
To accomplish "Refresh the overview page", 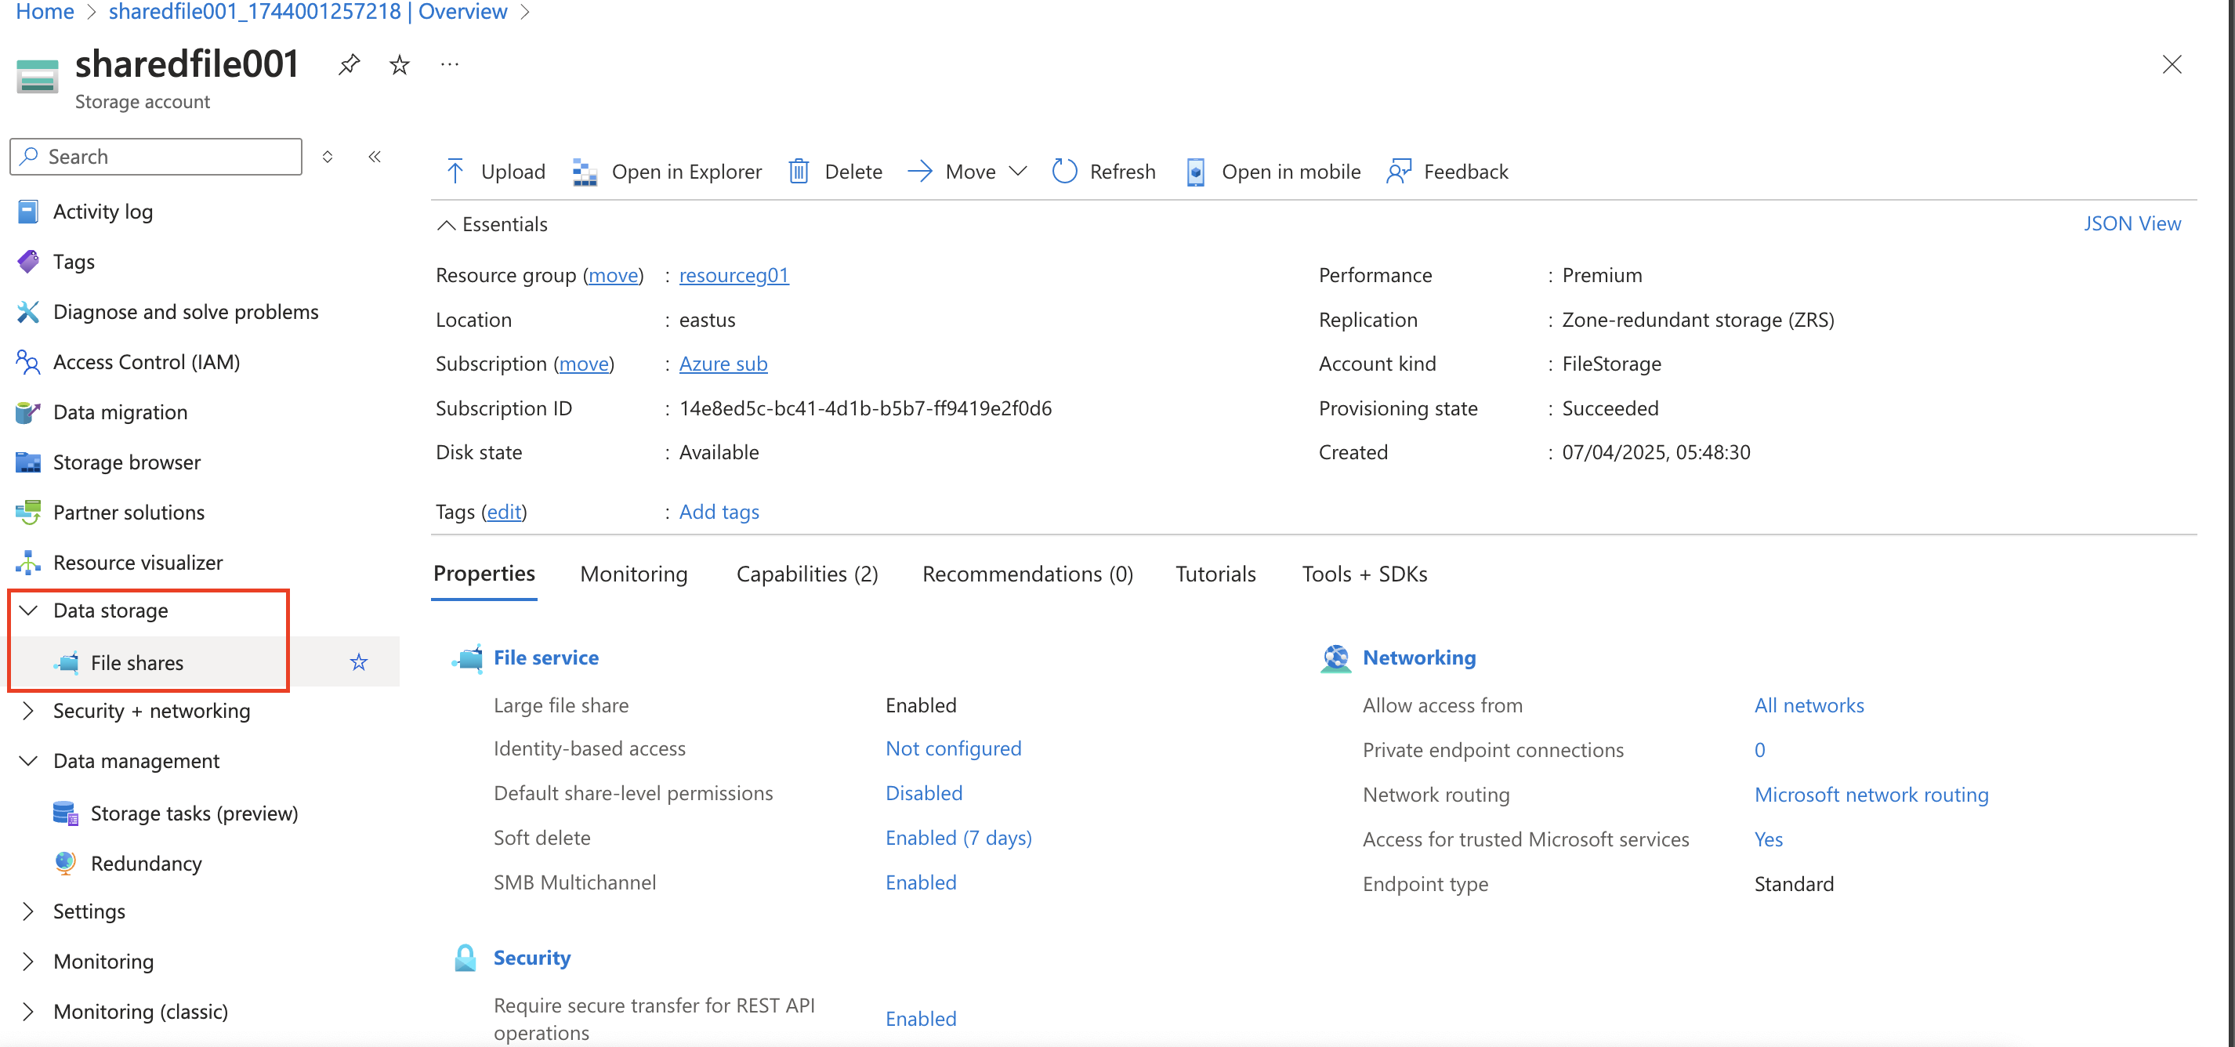I will pos(1103,172).
